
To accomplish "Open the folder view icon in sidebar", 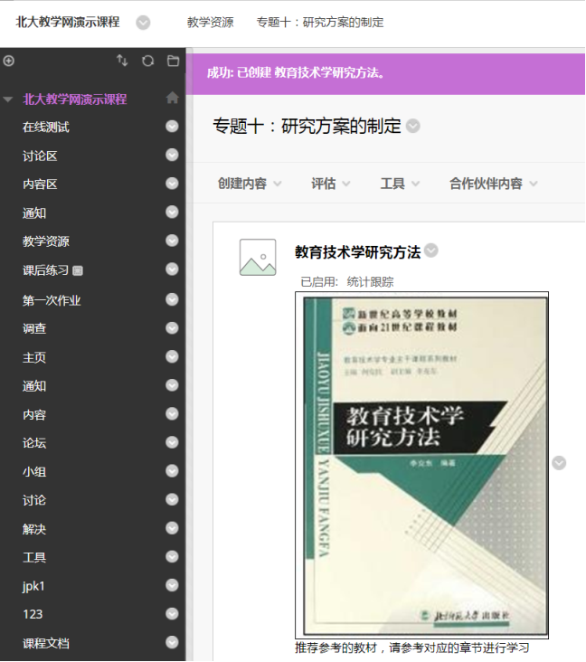I will 173,61.
